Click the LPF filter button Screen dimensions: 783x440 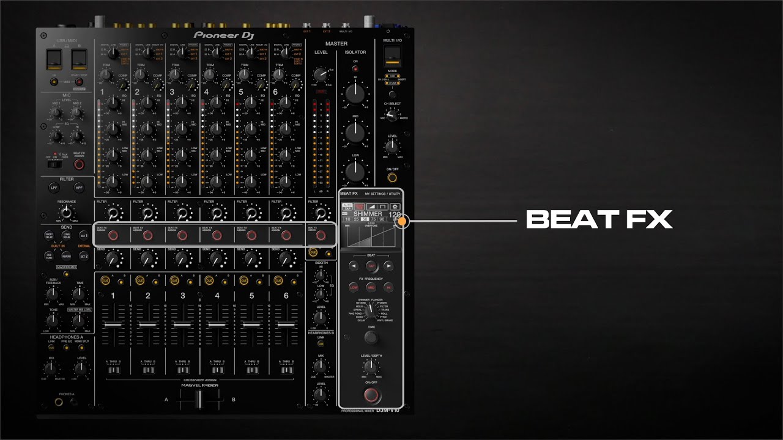click(53, 188)
